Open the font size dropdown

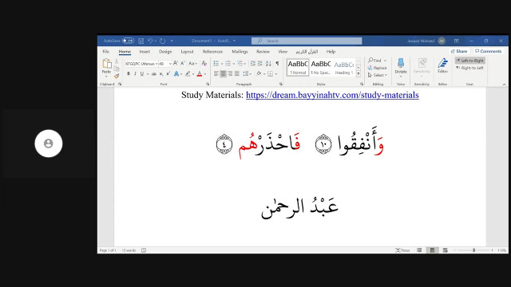click(165, 64)
